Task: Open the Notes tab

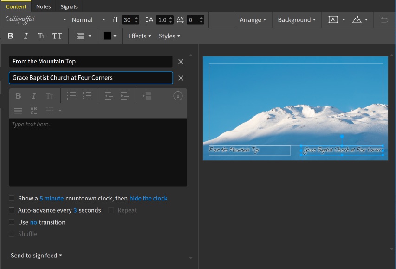Action: coord(43,6)
